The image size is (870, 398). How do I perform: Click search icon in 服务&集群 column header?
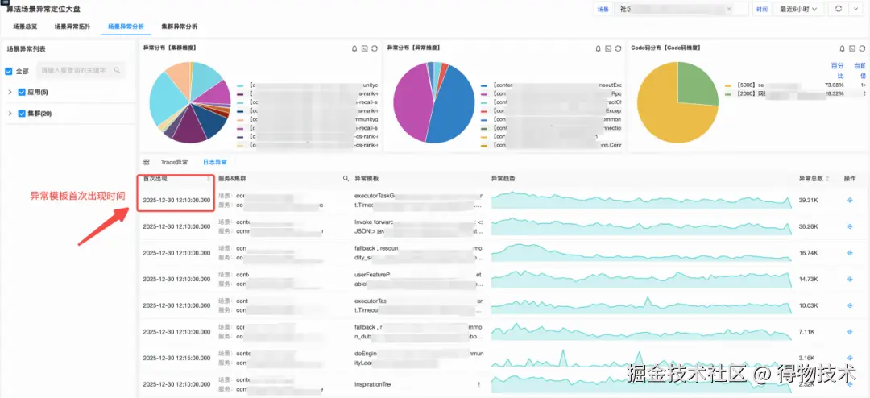[346, 179]
